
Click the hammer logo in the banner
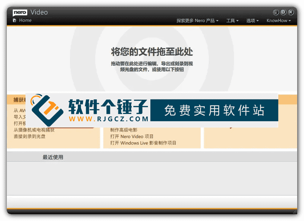[x=47, y=110]
